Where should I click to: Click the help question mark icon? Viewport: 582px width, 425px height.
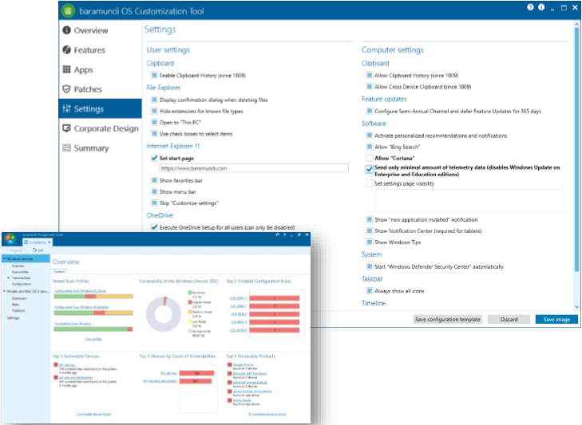pos(530,7)
